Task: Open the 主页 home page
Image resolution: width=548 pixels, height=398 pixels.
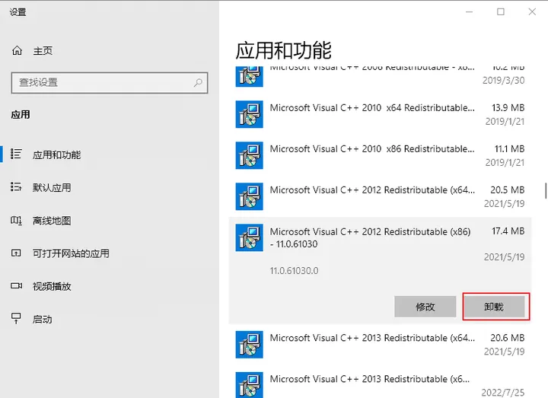Action: click(43, 51)
